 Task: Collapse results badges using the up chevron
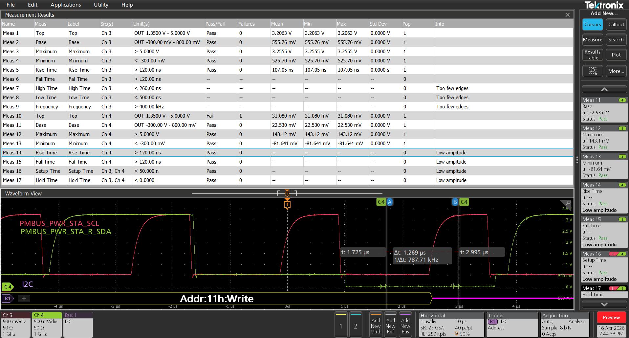click(604, 89)
